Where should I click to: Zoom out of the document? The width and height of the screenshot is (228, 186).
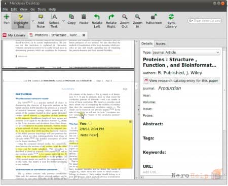pyautogui.click(x=125, y=21)
